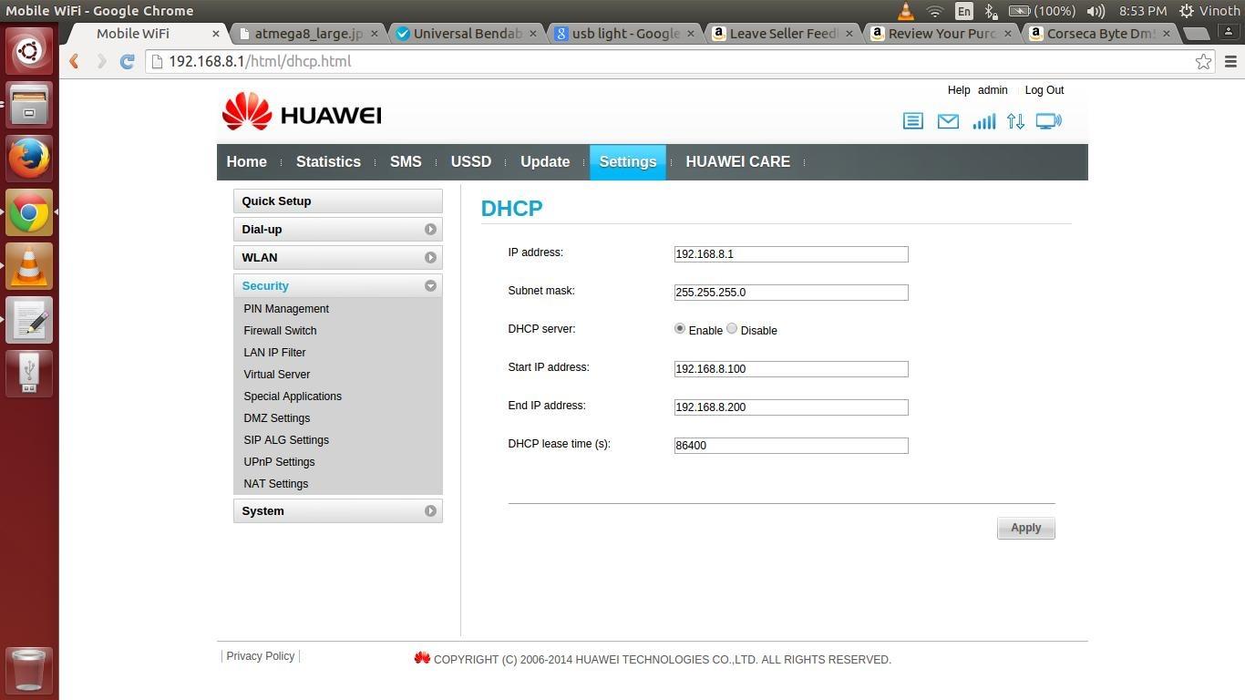1245x700 pixels.
Task: Select the Enable DHCP server radio button
Action: click(679, 328)
